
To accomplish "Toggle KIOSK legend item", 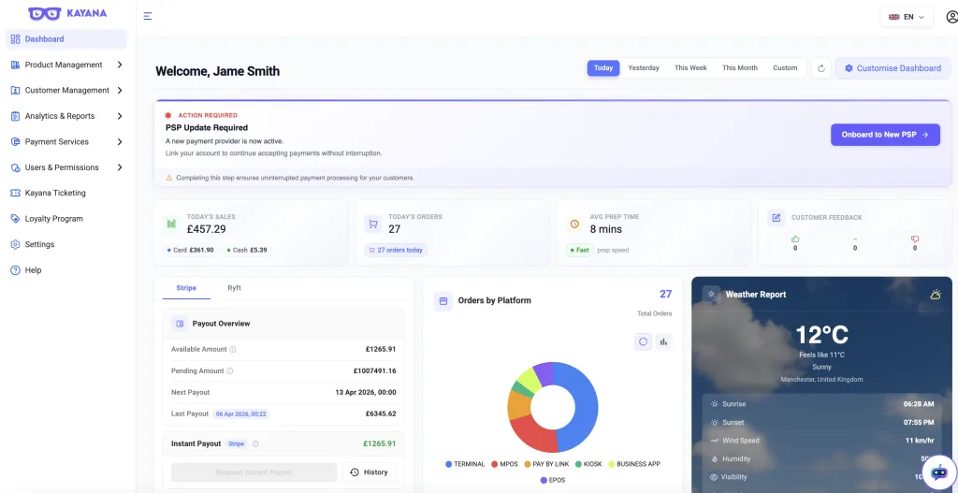I will point(589,464).
